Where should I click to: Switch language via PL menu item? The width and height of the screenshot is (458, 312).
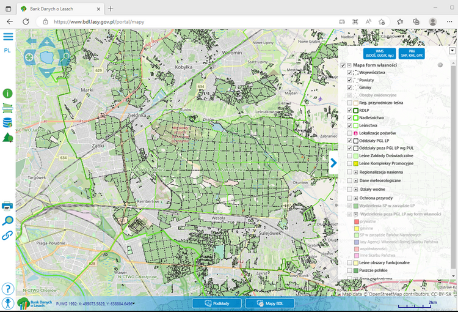[8, 51]
